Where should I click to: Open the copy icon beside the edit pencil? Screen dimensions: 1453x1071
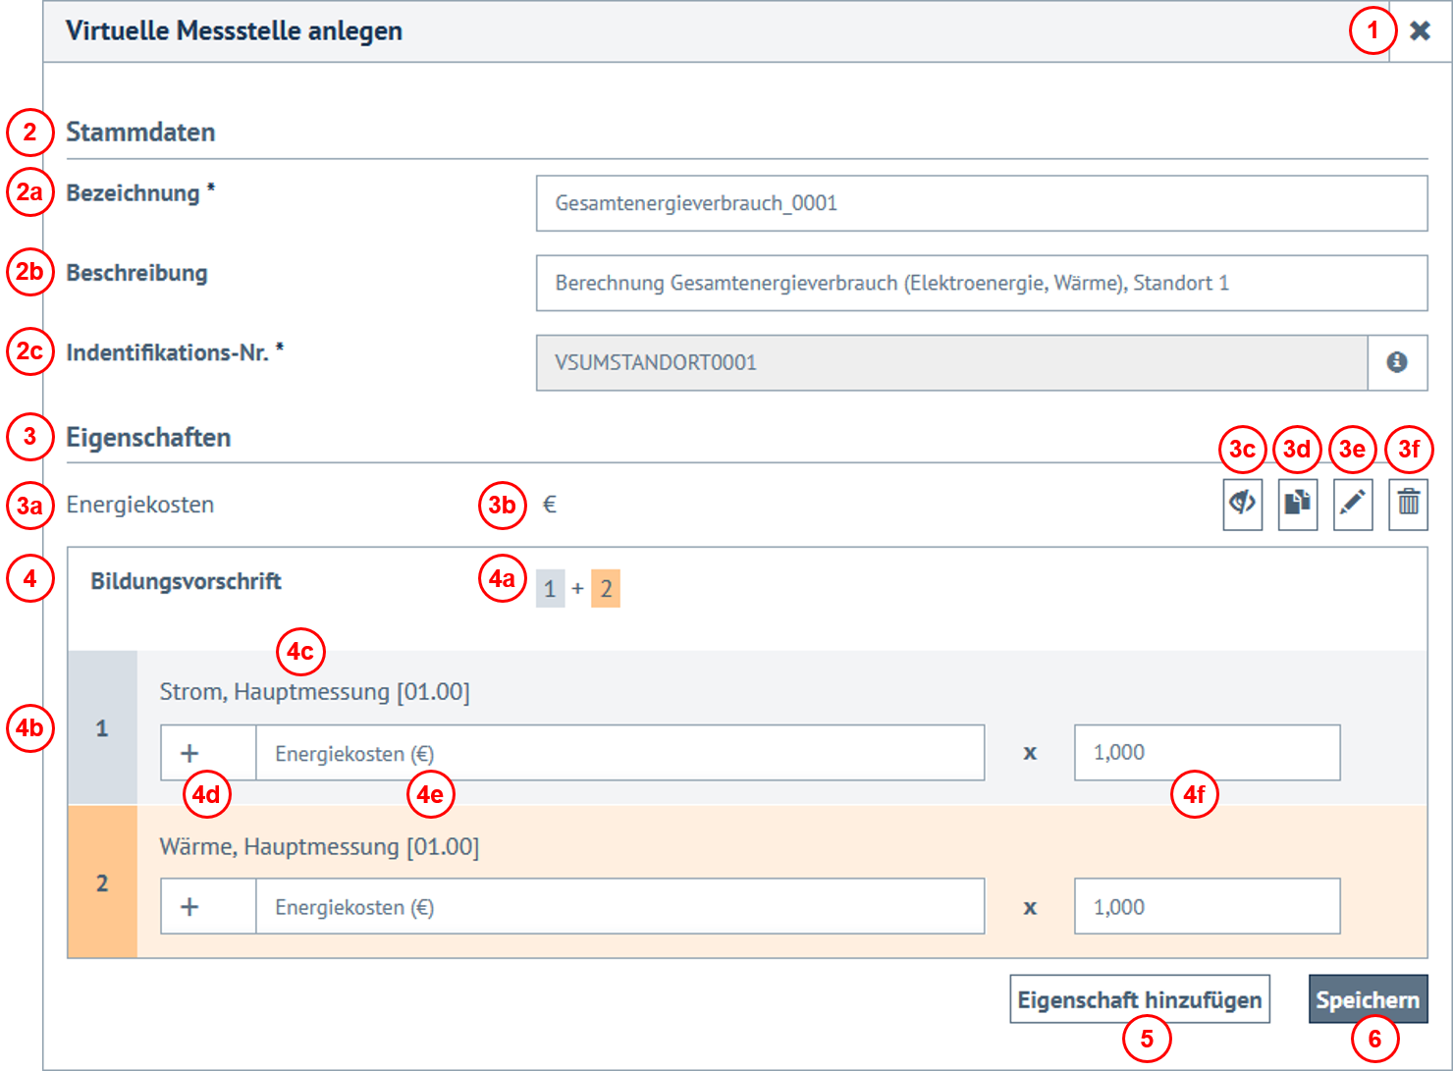[1297, 504]
